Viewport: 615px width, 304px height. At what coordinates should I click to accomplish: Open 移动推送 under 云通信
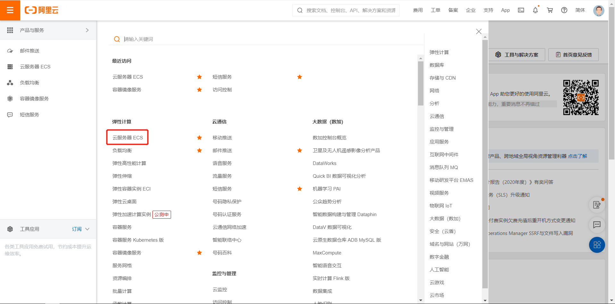pos(222,138)
